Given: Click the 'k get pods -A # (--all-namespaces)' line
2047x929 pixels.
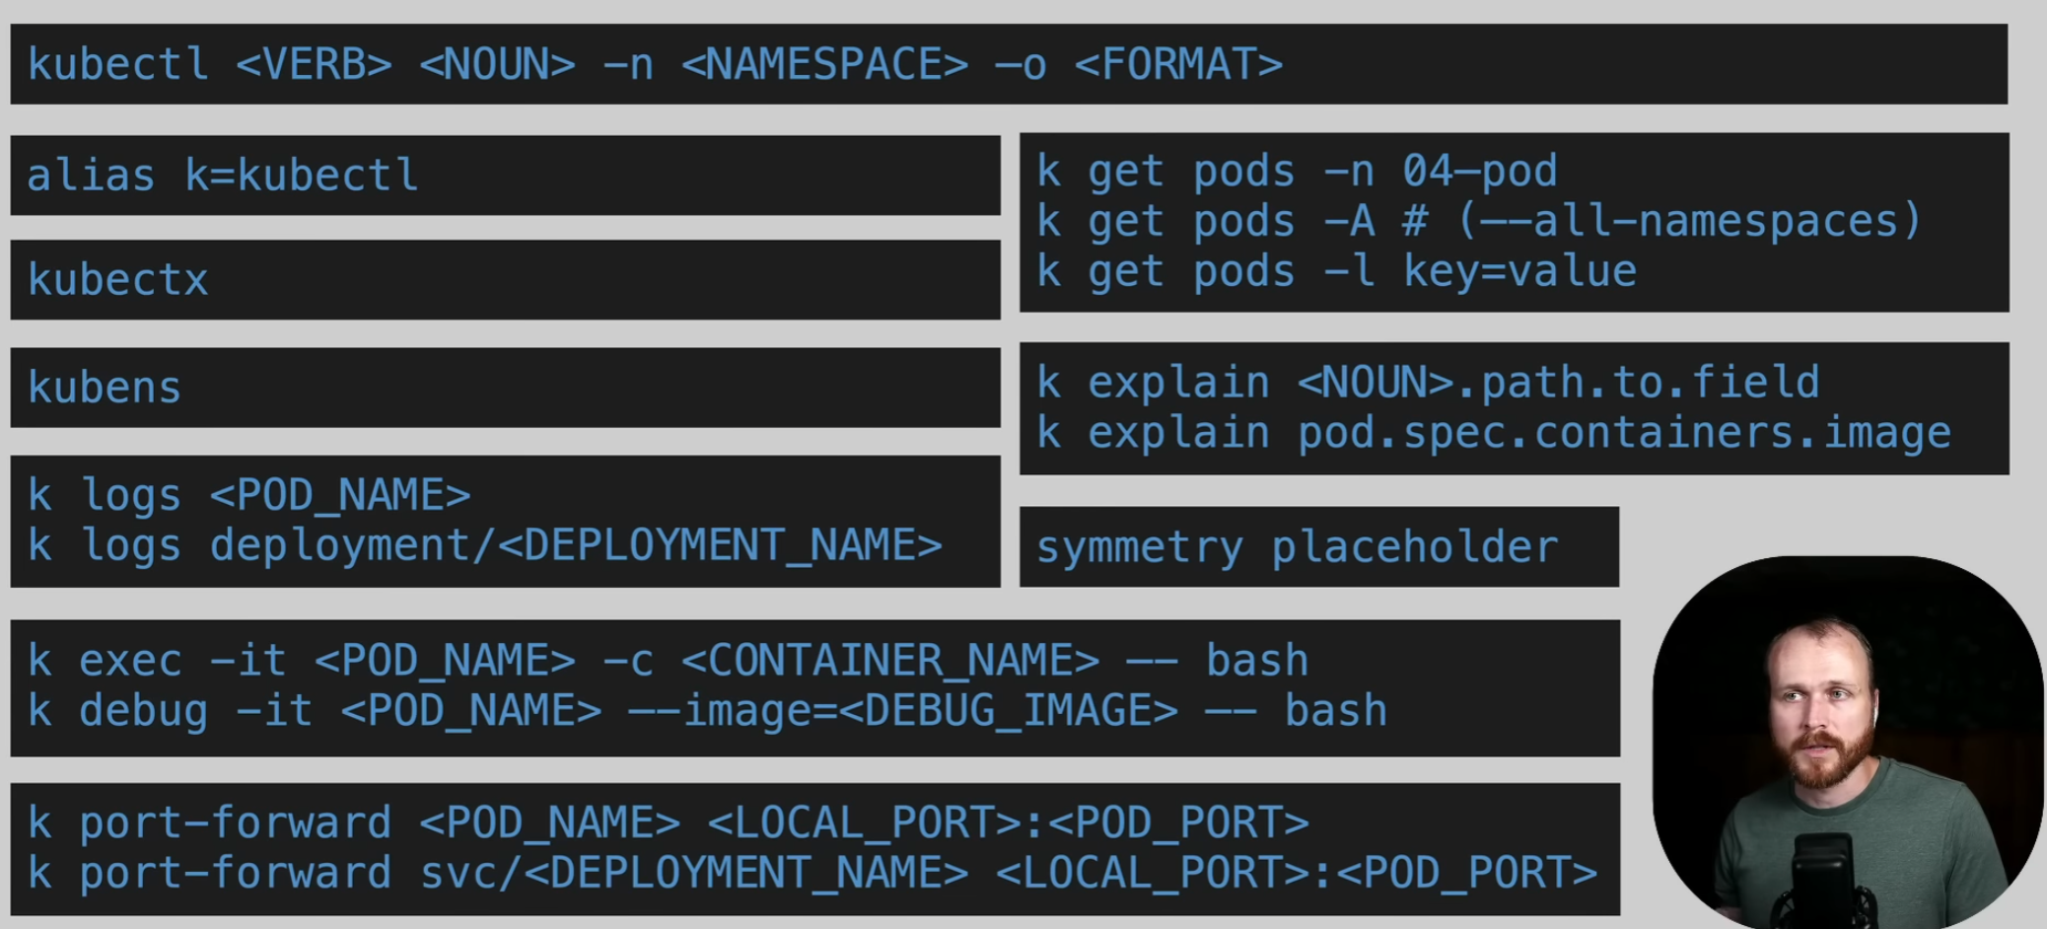Looking at the screenshot, I should point(1479,221).
